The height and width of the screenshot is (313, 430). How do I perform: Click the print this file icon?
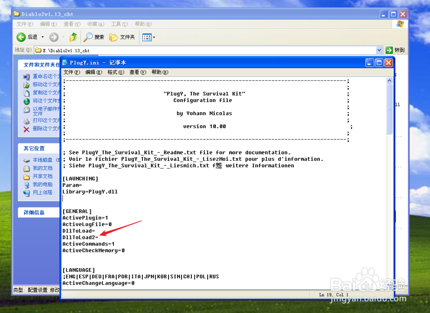26,121
